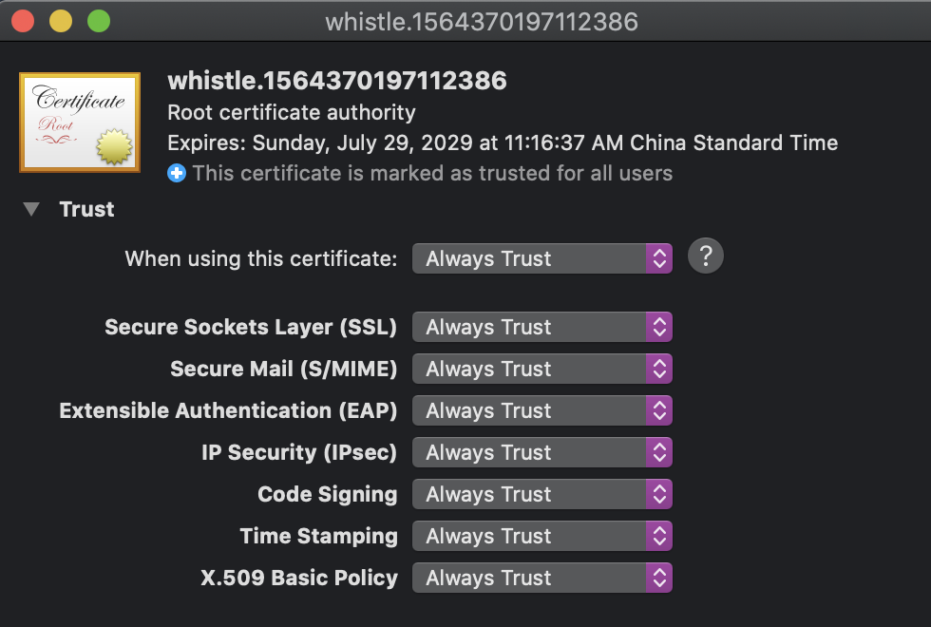Viewport: 931px width, 627px height.
Task: Open Code Signing trust dropdown
Action: point(541,494)
